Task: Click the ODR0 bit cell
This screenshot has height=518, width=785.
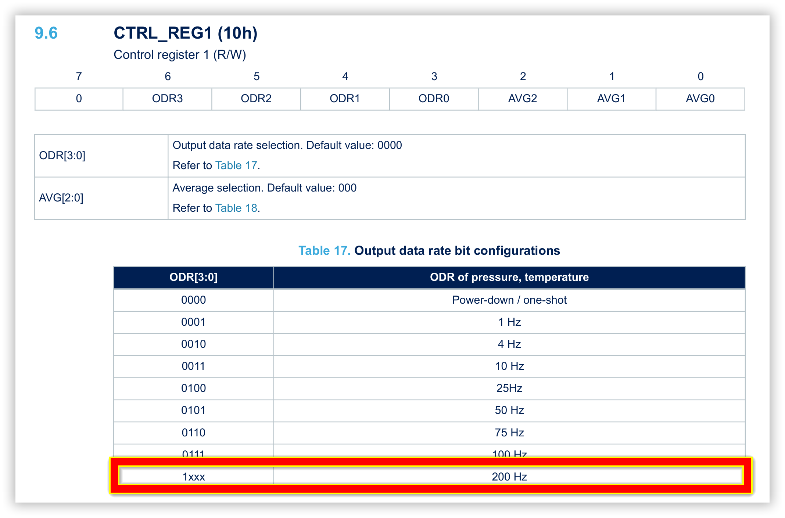Action: pyautogui.click(x=434, y=99)
